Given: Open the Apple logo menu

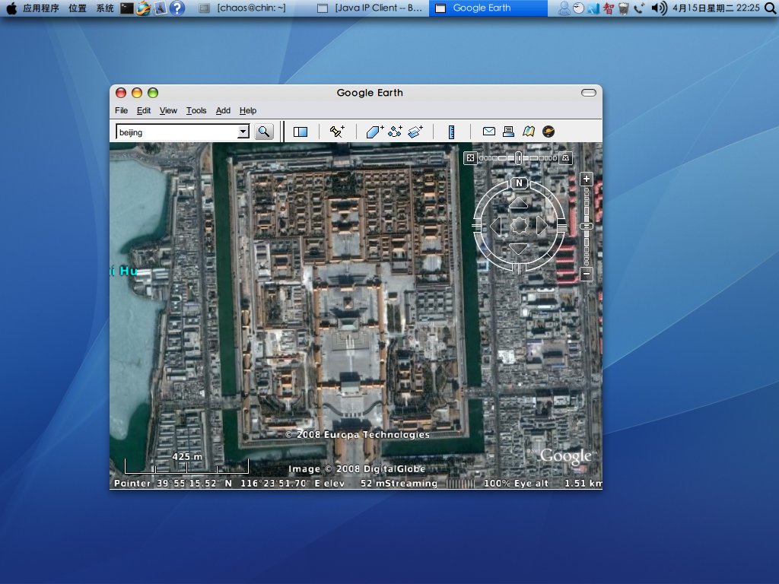Looking at the screenshot, I should (11, 8).
